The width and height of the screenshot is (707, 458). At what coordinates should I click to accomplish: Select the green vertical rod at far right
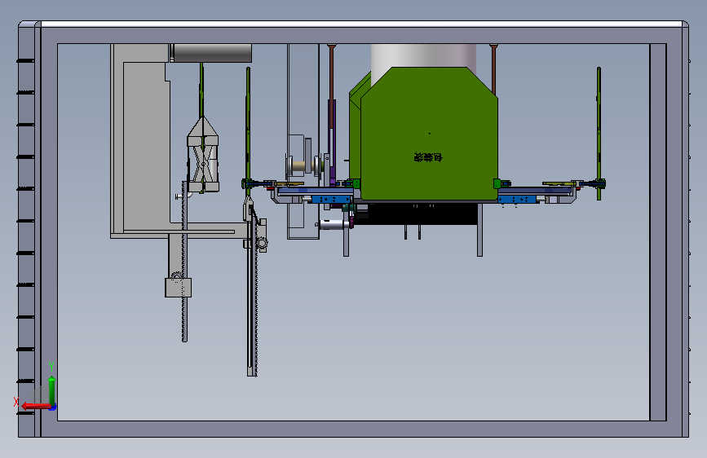(x=599, y=134)
